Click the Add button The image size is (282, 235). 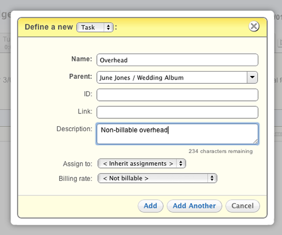[150, 206]
